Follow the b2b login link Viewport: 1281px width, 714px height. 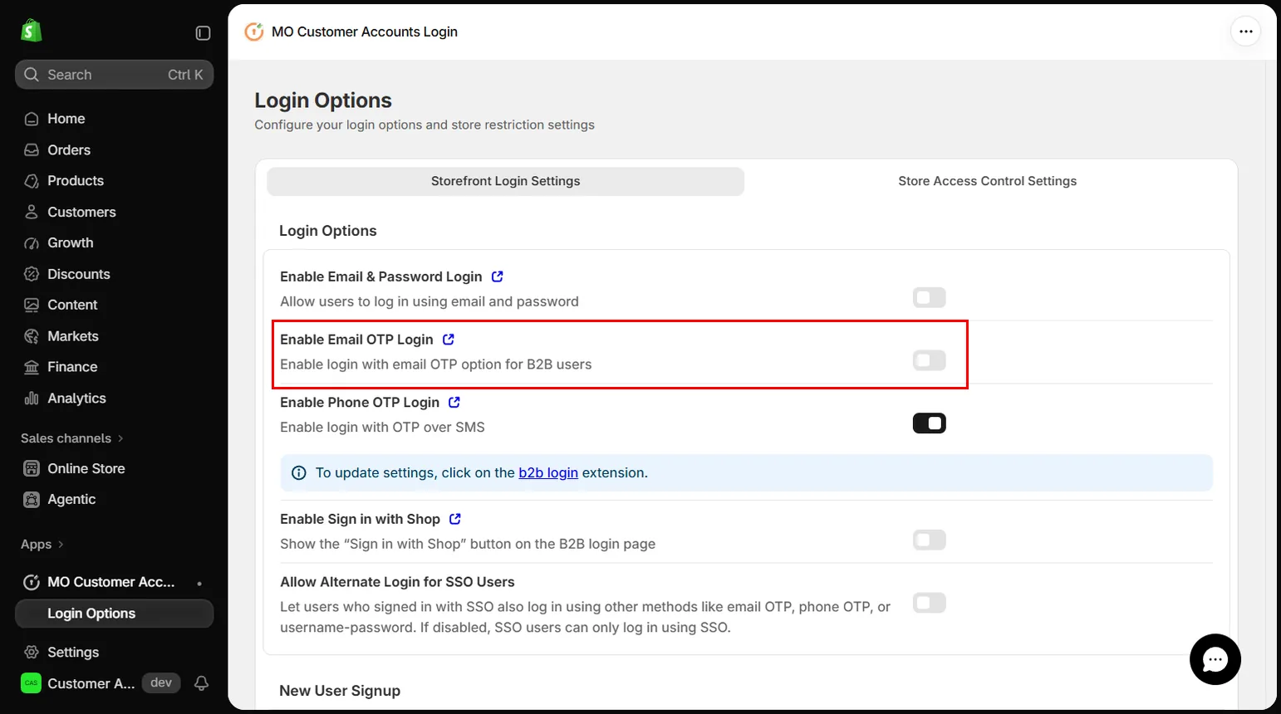pyautogui.click(x=548, y=472)
